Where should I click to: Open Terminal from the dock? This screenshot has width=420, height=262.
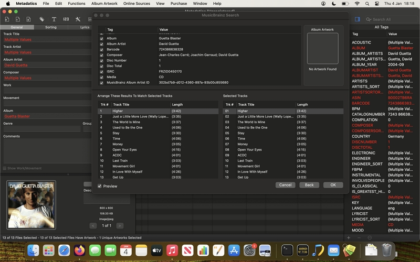287,250
